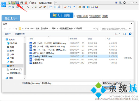Screen dimensions: 139x101
Task: Click the redo arrow icon
Action: click(x=74, y=7)
